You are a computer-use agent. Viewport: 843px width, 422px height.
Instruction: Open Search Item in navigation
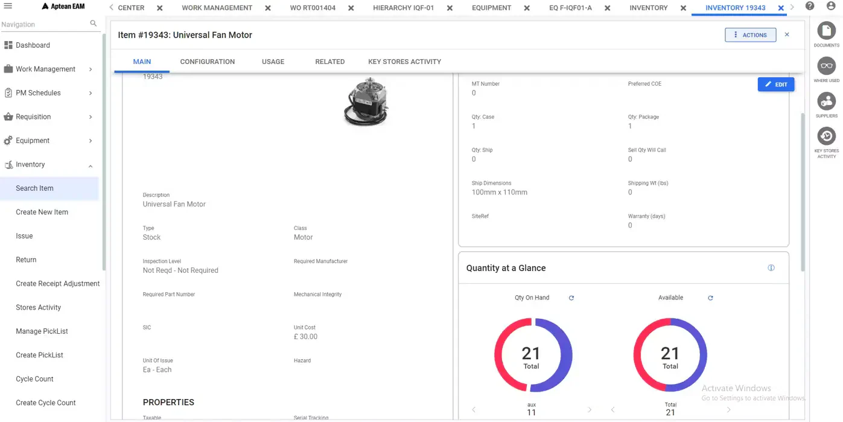click(x=49, y=188)
